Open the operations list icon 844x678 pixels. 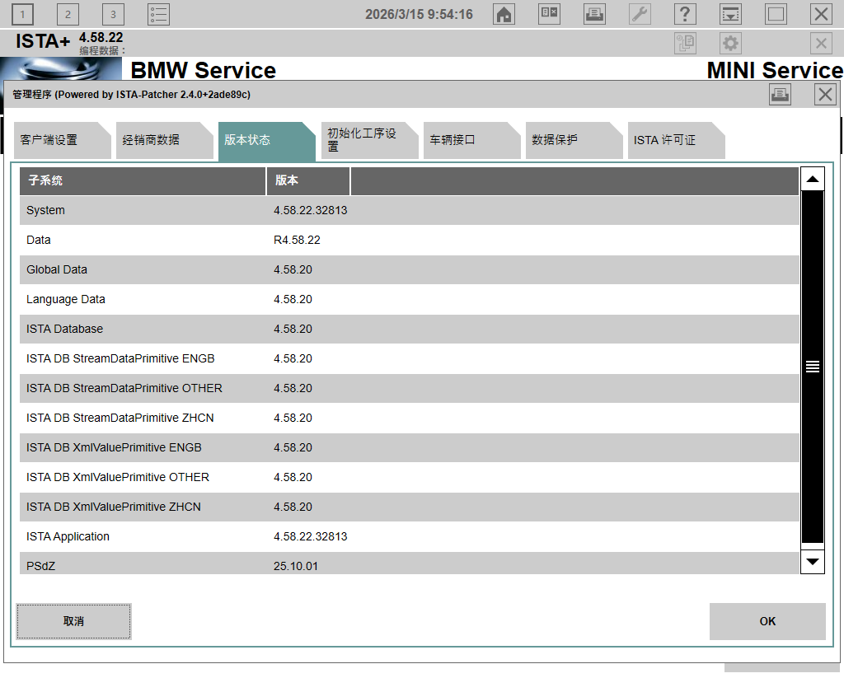point(158,14)
